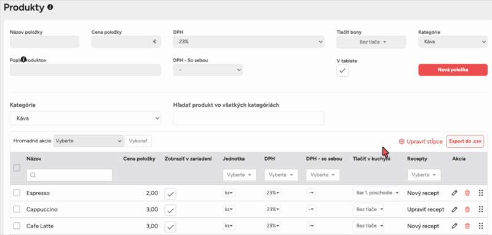
Task: Edit Cappuccino with pencil icon
Action: [x=454, y=209]
